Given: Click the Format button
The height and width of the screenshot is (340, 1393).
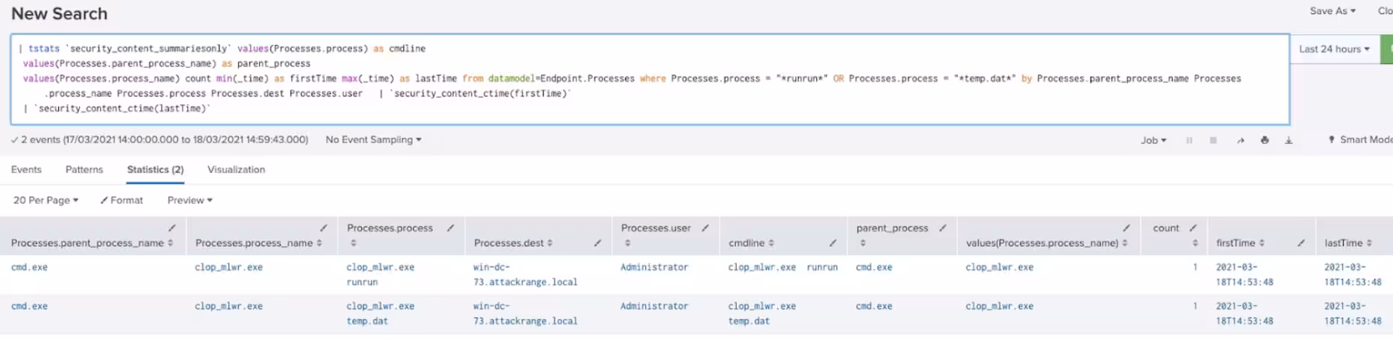Looking at the screenshot, I should click(122, 201).
